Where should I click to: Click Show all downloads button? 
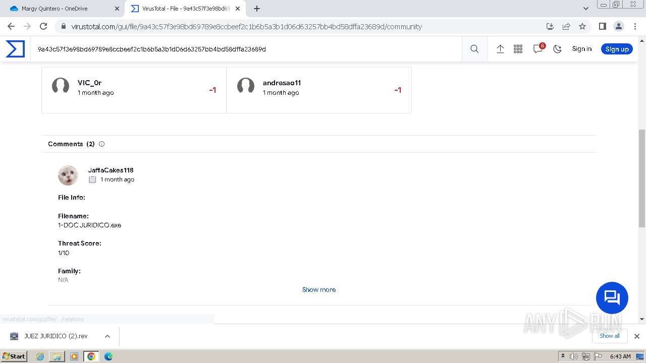(x=609, y=336)
